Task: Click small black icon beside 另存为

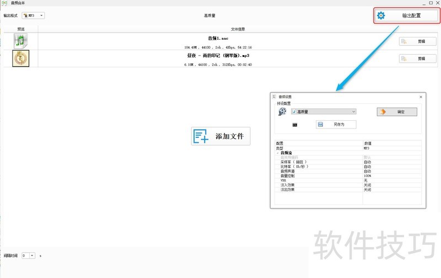Action: [295, 125]
